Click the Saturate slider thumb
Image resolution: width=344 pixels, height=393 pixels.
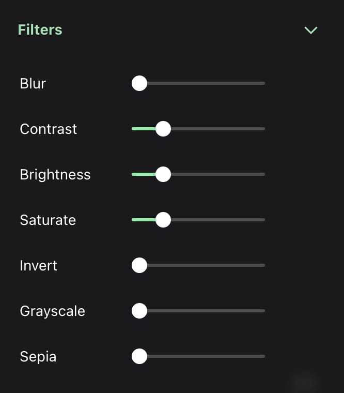point(163,220)
